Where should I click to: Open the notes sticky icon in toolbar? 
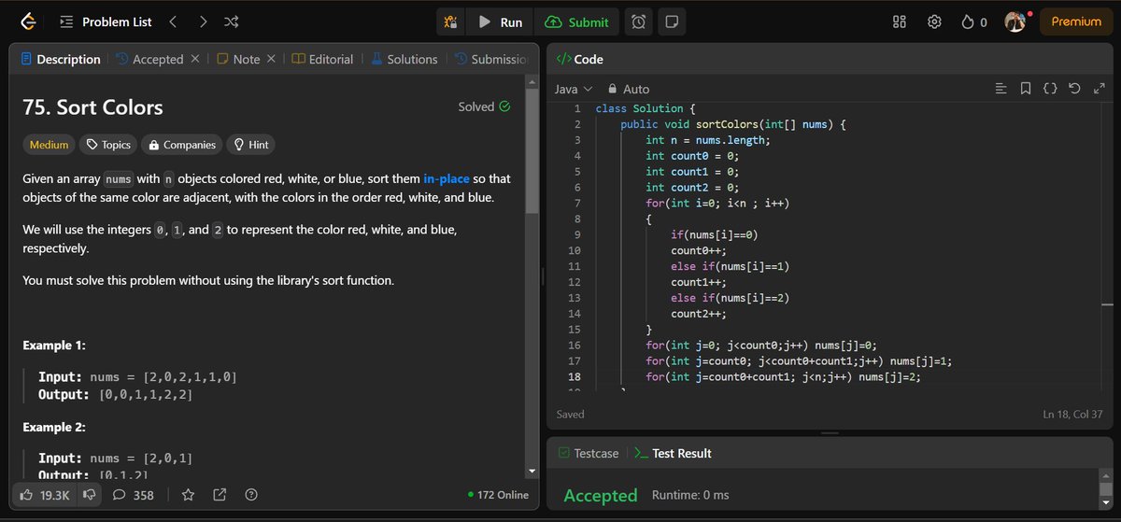click(x=671, y=21)
